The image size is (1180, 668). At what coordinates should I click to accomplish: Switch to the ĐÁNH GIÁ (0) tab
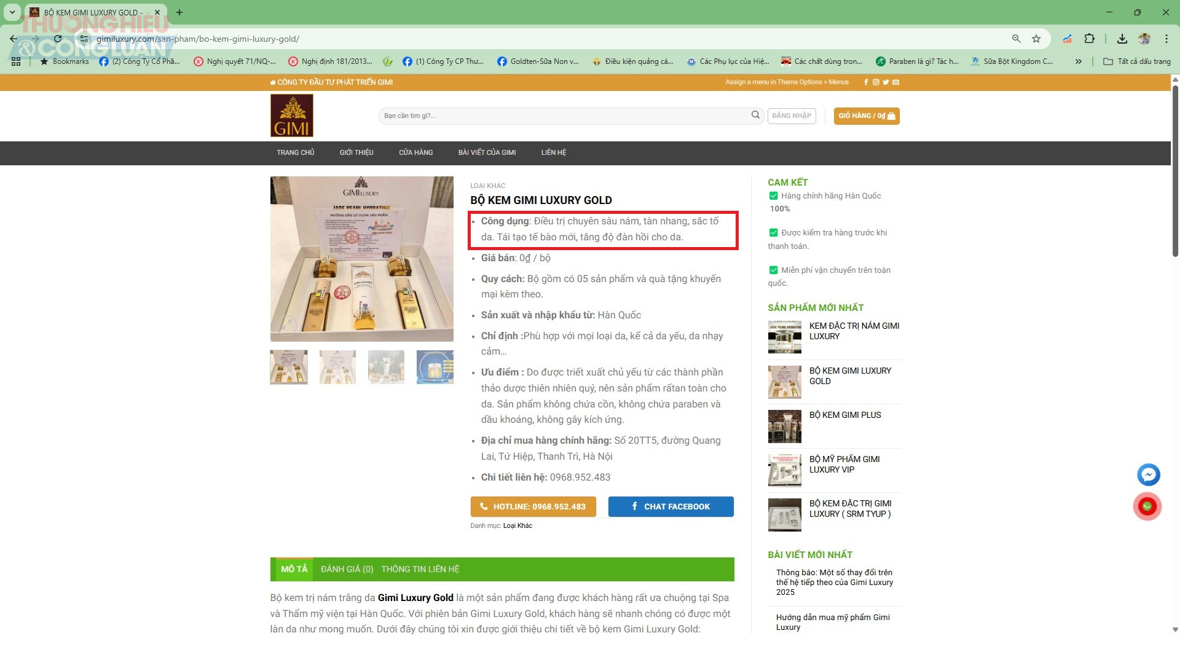coord(347,569)
